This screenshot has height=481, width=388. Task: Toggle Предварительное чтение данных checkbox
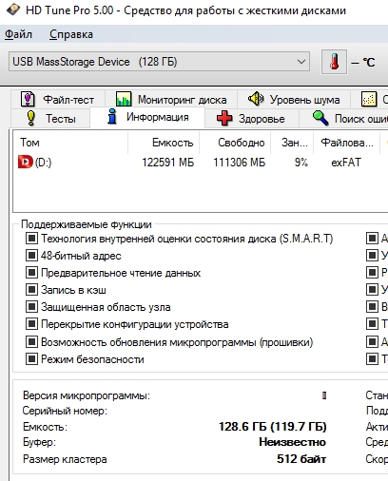[x=31, y=272]
